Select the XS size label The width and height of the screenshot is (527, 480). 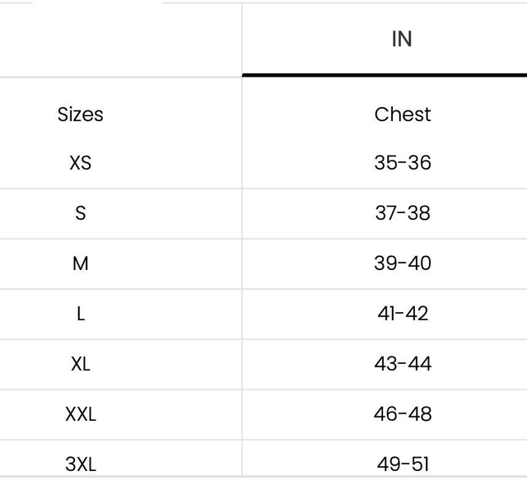point(81,163)
